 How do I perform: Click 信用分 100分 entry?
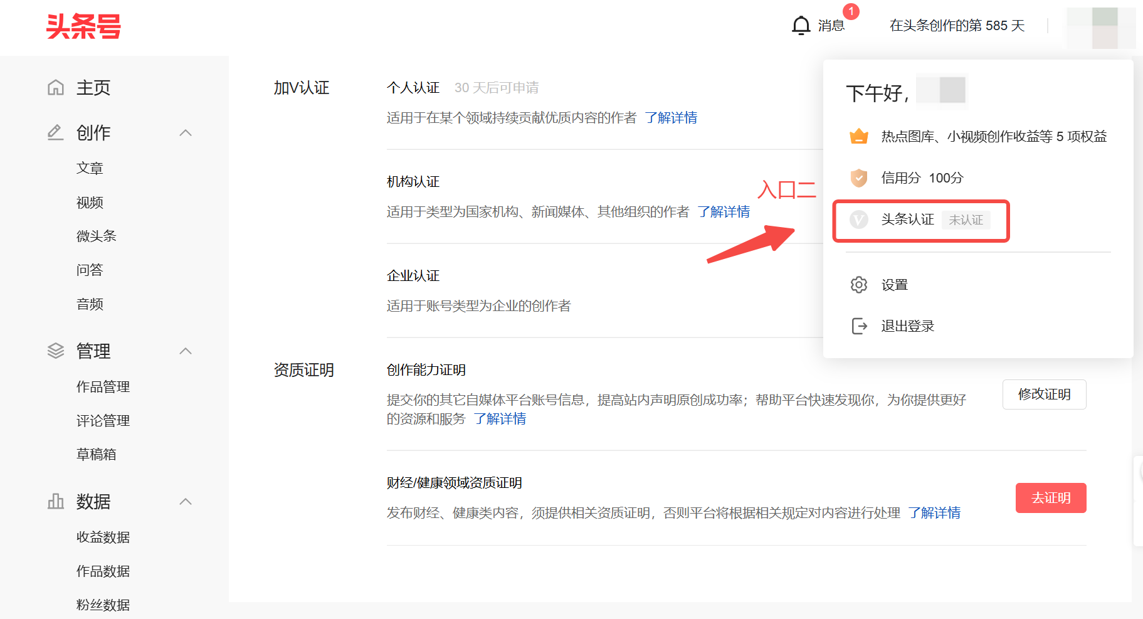point(922,178)
